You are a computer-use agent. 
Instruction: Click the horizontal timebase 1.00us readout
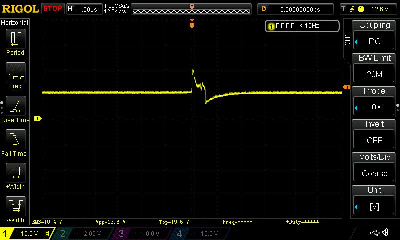tap(84, 9)
